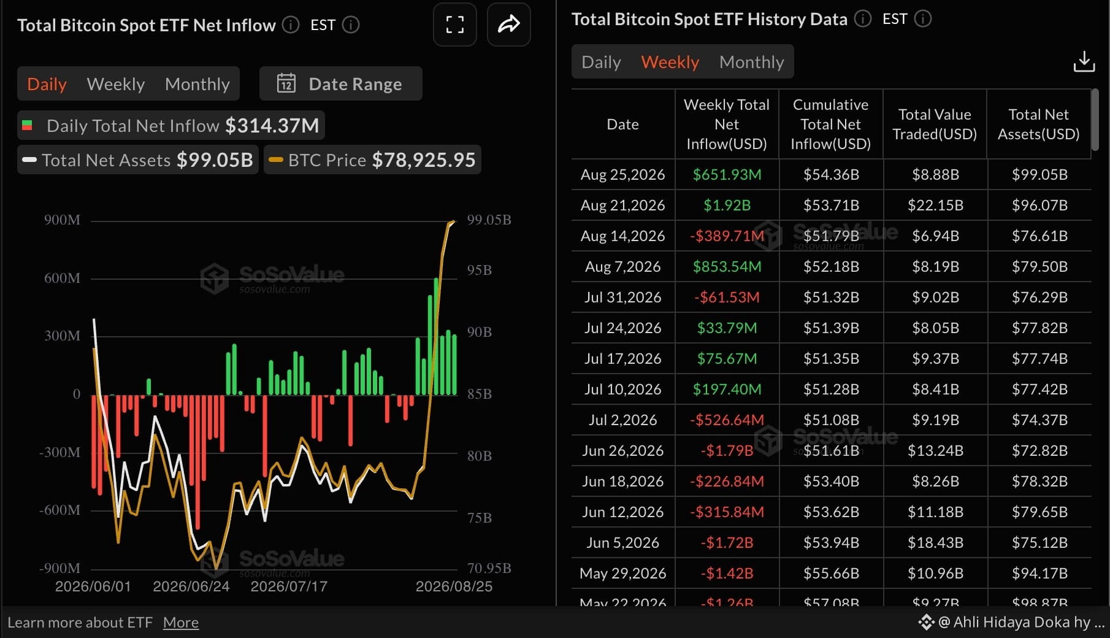Click -$1.72B inflow for Jun 5
Viewport: 1110px width, 638px height.
pyautogui.click(x=727, y=542)
